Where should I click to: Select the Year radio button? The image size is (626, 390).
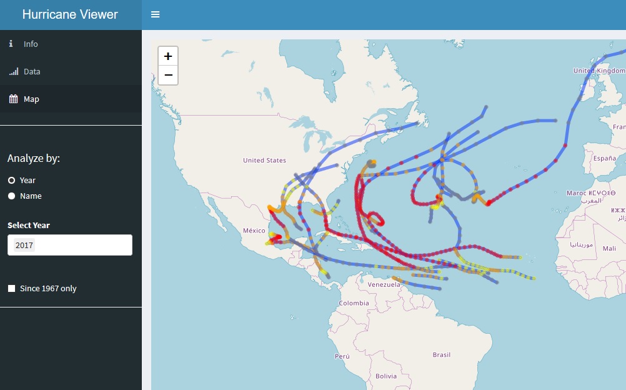click(x=11, y=180)
